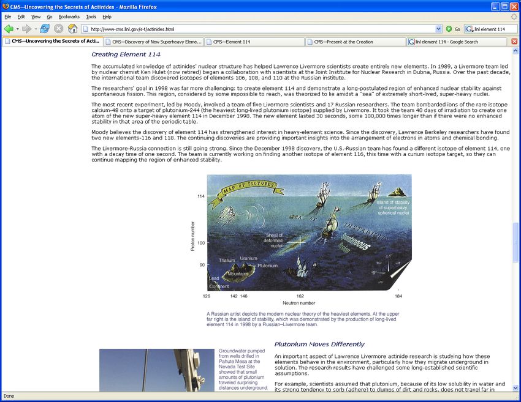Click the caption starting 'Groundwater pumped from wells'

point(243,370)
